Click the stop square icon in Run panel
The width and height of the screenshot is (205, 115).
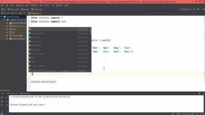tap(2, 101)
